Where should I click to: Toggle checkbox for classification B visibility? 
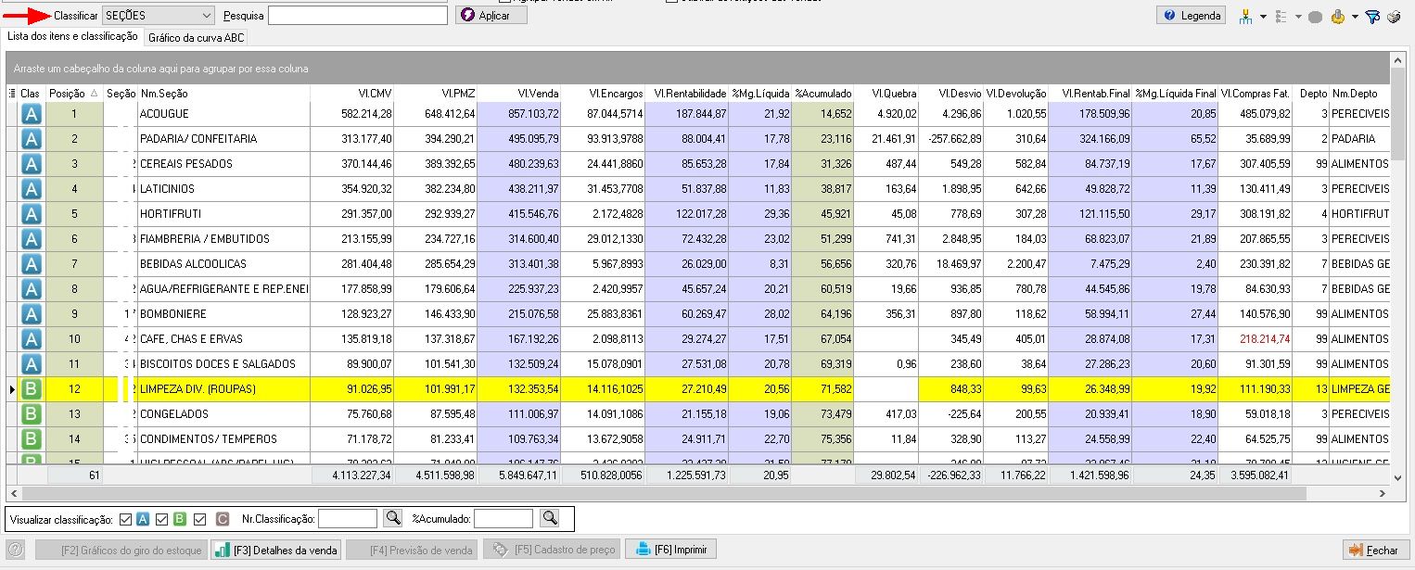coord(162,519)
